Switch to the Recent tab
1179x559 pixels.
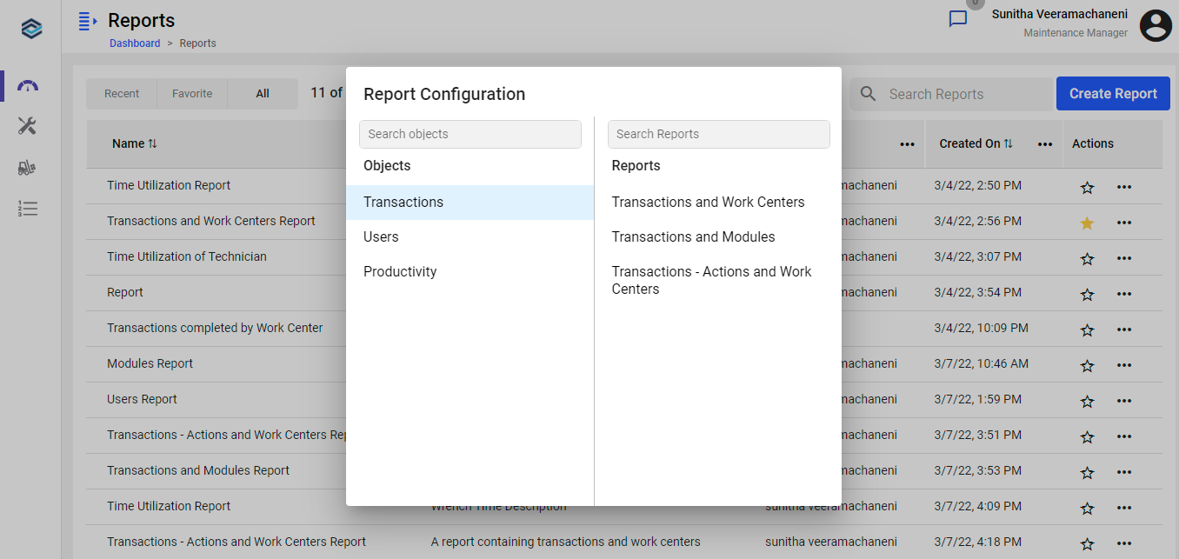(x=122, y=94)
